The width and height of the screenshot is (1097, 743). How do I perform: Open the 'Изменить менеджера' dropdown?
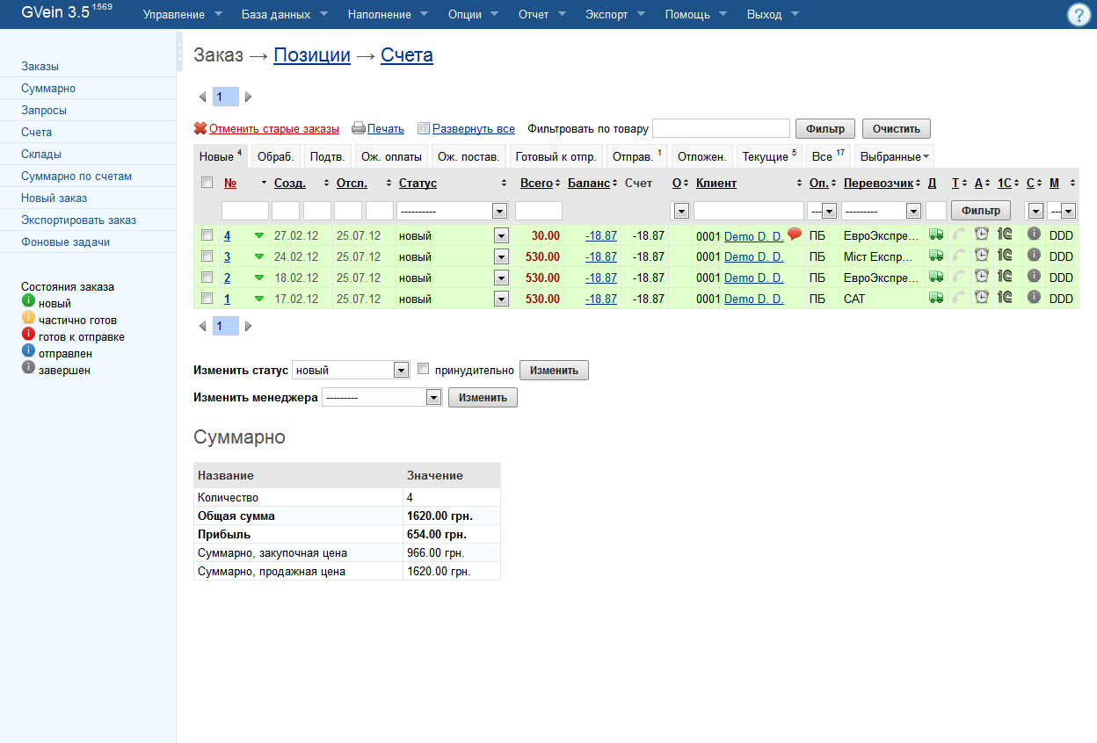381,397
